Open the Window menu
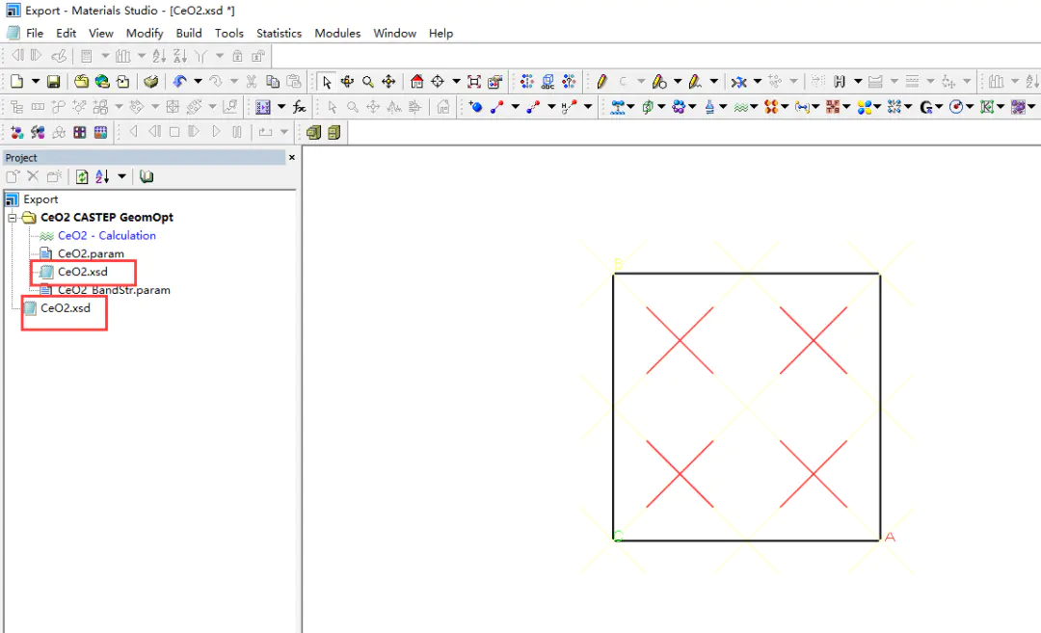Image resolution: width=1041 pixels, height=633 pixels. 395,33
